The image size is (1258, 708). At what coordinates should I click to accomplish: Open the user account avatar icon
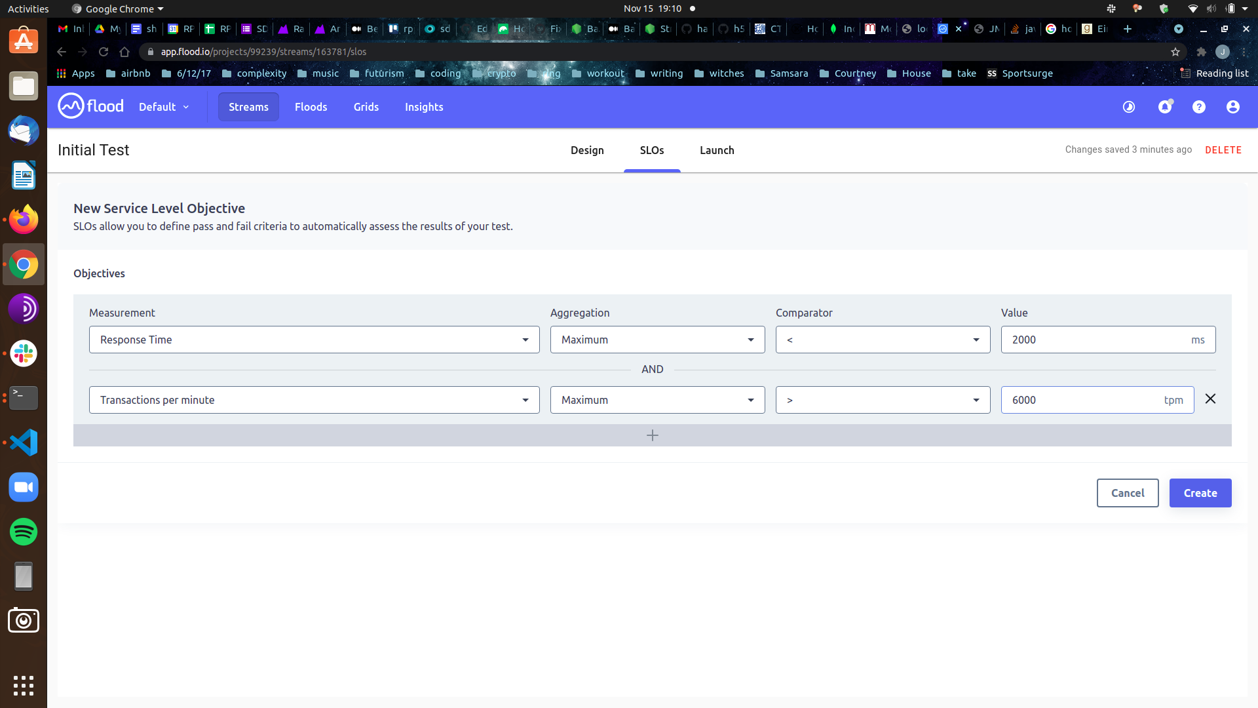pyautogui.click(x=1232, y=106)
